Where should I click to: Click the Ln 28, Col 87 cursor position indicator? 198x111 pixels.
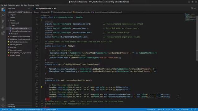151,109
